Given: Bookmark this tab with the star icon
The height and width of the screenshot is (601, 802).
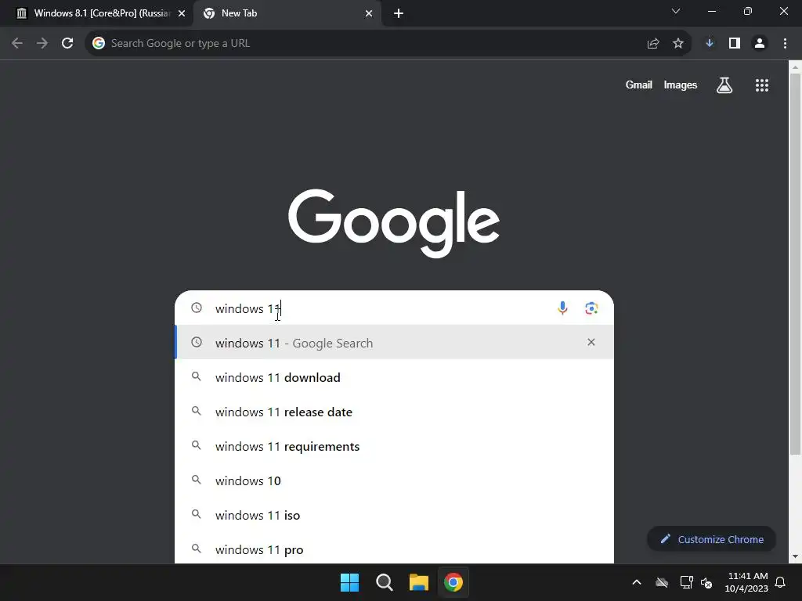Looking at the screenshot, I should click(678, 44).
